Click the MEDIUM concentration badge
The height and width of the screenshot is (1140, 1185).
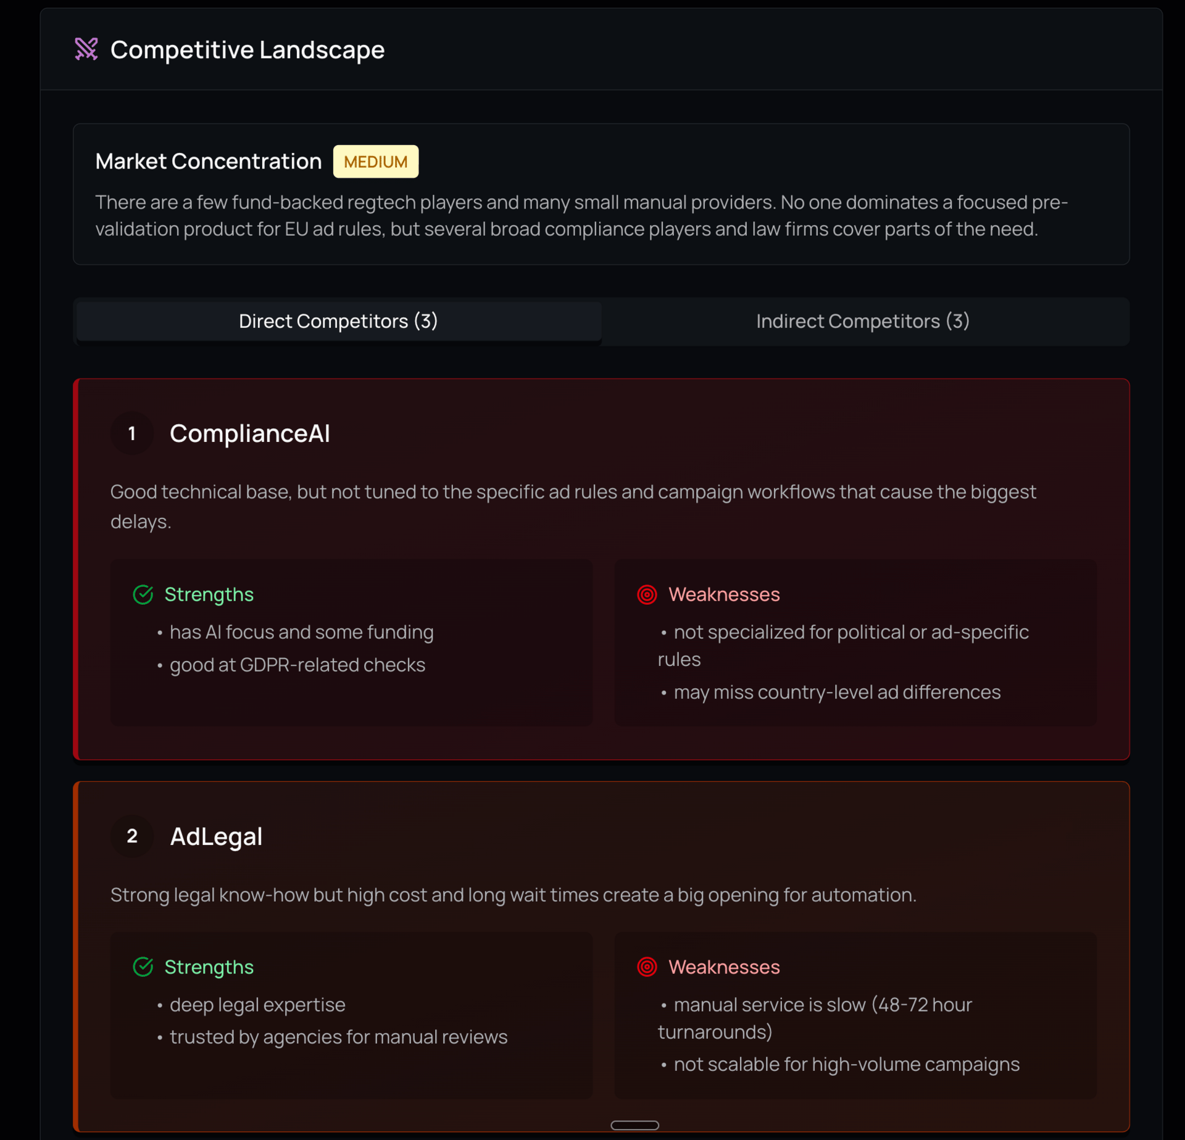point(375,162)
